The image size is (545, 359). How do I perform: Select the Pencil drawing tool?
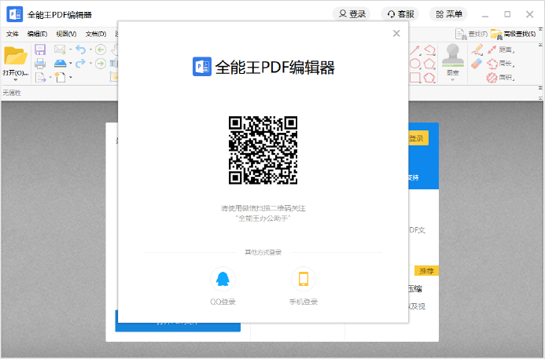[x=477, y=49]
